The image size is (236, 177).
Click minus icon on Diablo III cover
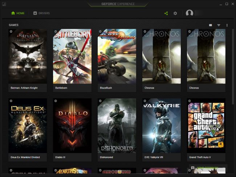pyautogui.click(x=56, y=101)
